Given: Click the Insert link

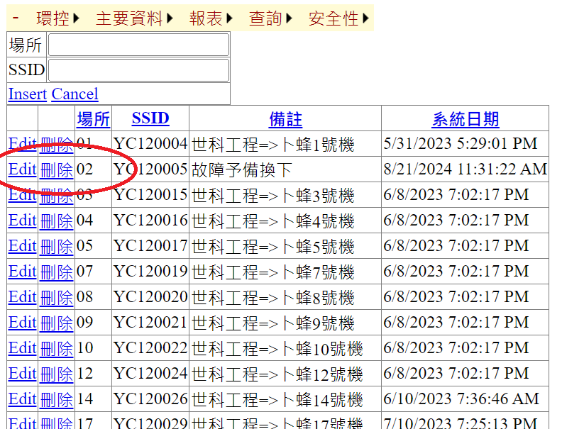Looking at the screenshot, I should (27, 94).
